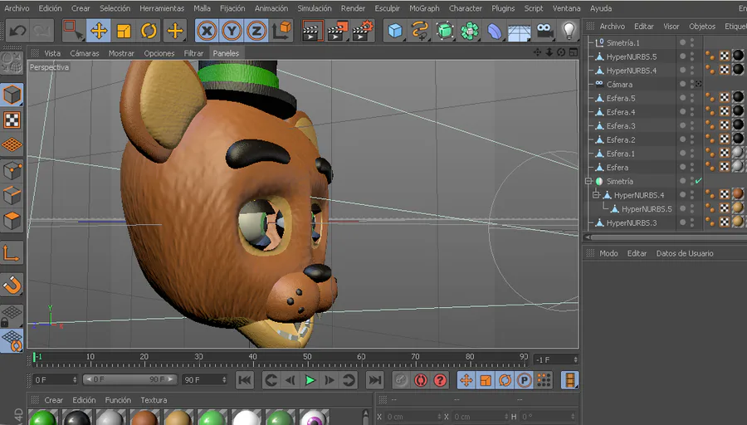Add a Camera object

click(544, 31)
